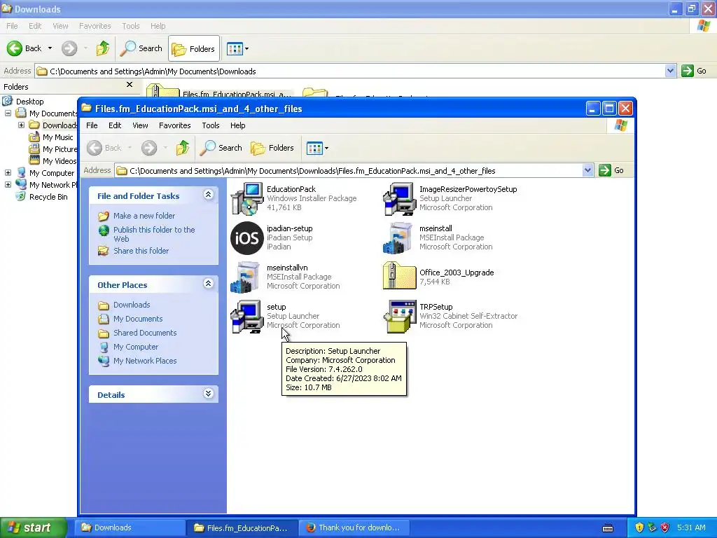
Task: Collapse Other Places panel
Action: [x=208, y=284]
